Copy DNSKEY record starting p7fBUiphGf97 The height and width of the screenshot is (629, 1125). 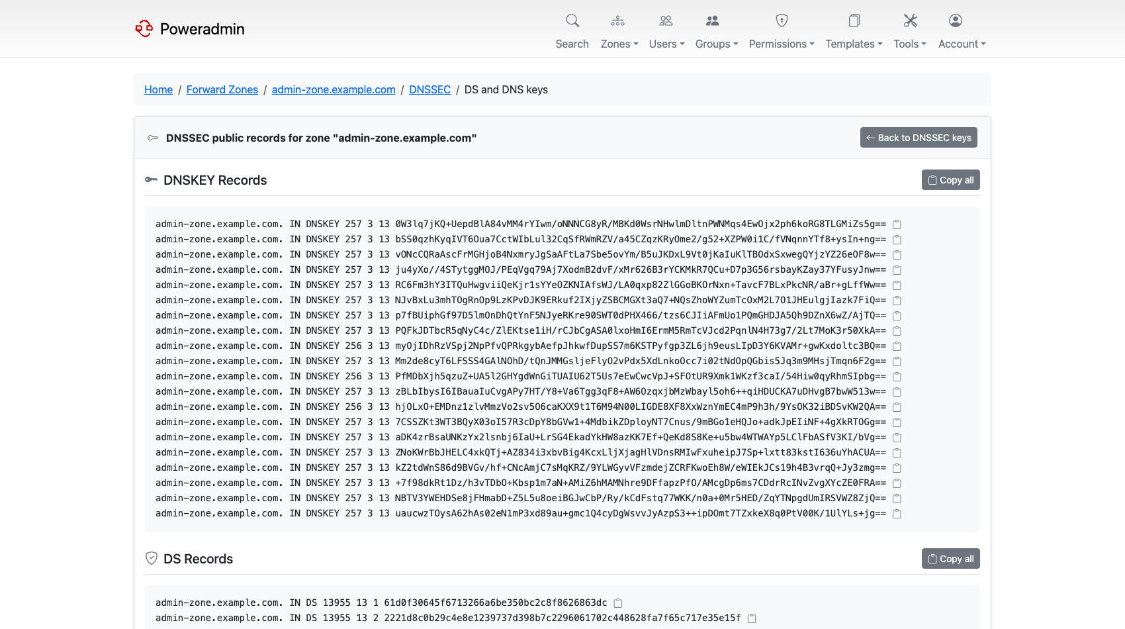tap(897, 316)
